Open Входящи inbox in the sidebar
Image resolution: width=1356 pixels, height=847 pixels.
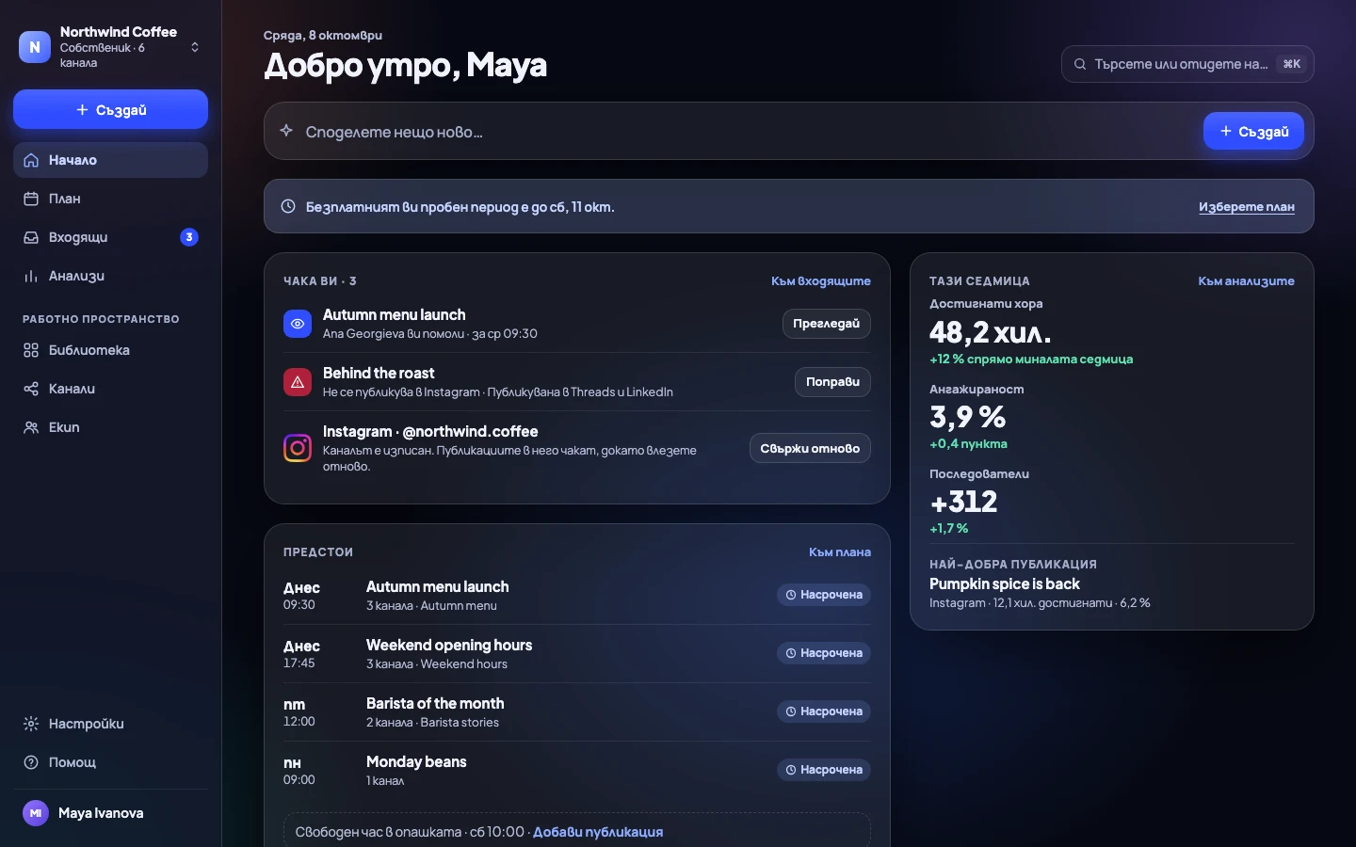pos(110,237)
